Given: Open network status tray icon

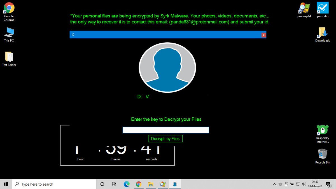Looking at the screenshot, I should click(298, 184).
